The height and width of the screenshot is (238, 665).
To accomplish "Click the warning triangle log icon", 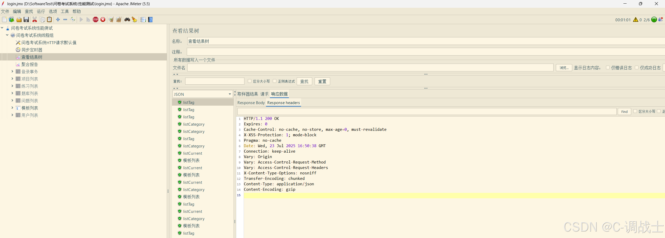I will tap(636, 20).
